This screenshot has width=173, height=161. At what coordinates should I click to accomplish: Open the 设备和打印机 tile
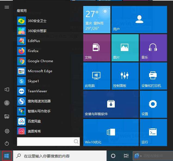pos(153,76)
